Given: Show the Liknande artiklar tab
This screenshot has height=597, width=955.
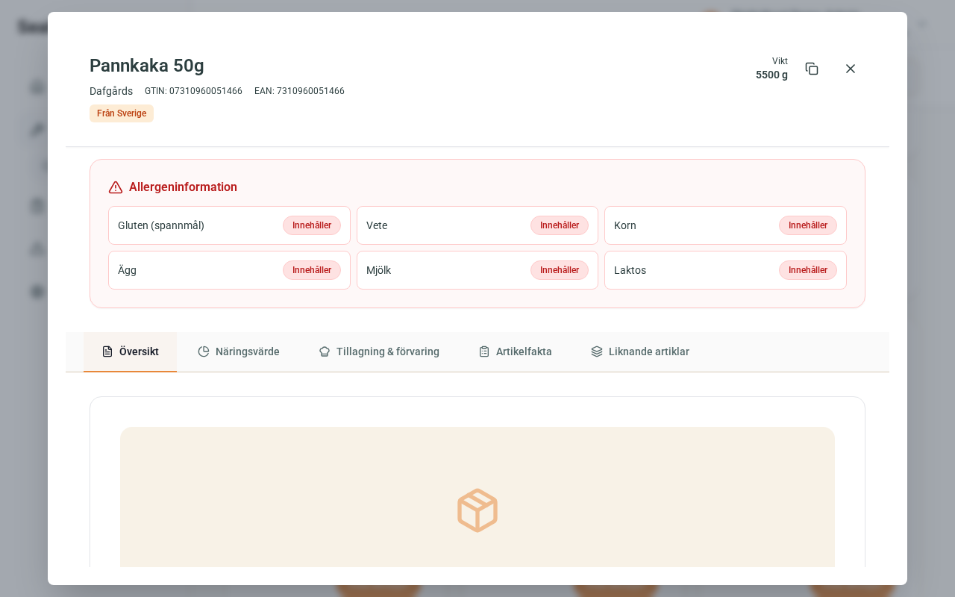Looking at the screenshot, I should point(640,351).
